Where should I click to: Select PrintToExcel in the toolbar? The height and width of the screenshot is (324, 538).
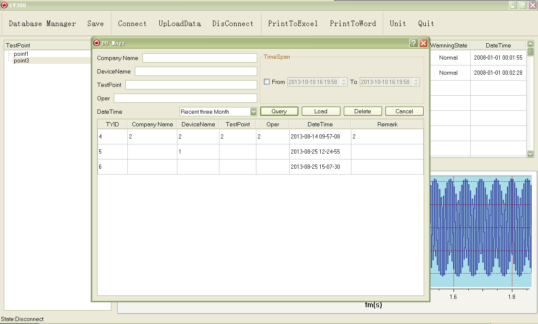293,24
